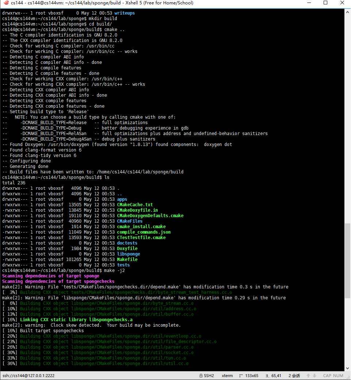This screenshot has height=380, width=351.
Task: Click the xterm label in status bar
Action: pyautogui.click(x=227, y=376)
